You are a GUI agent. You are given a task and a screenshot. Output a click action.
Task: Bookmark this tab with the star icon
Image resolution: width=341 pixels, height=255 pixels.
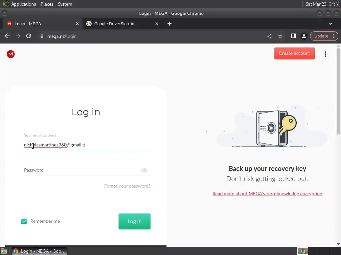point(280,36)
